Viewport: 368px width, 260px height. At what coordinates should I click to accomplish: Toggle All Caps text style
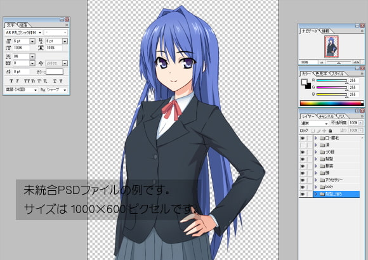pos(27,81)
